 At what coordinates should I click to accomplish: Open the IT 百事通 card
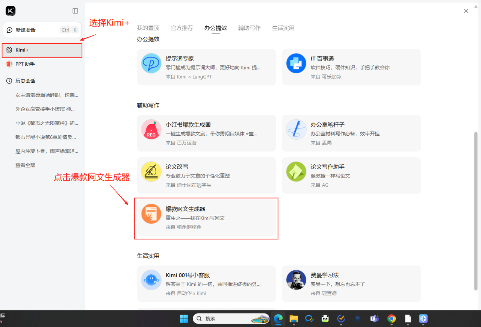(351, 67)
